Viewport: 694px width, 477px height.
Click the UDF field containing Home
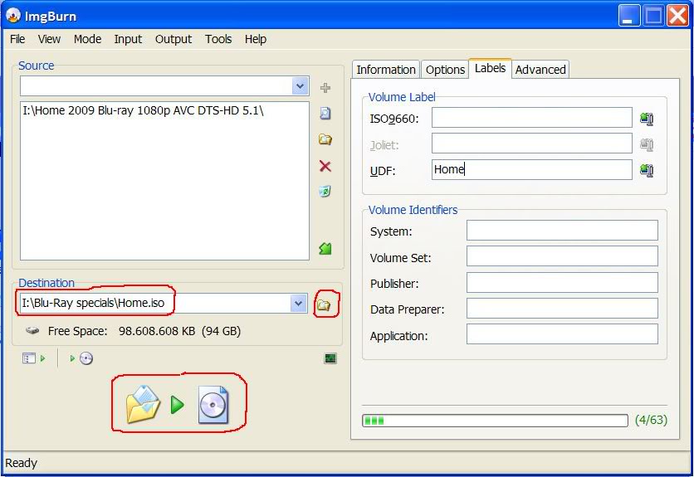pyautogui.click(x=532, y=169)
